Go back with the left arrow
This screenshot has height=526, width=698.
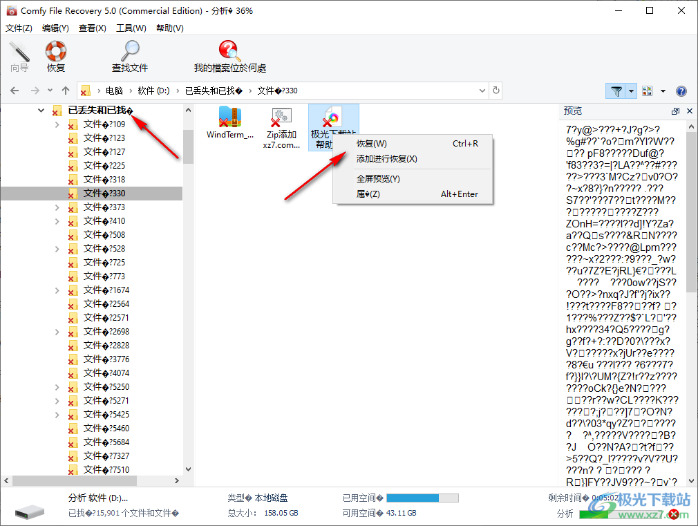(15, 91)
